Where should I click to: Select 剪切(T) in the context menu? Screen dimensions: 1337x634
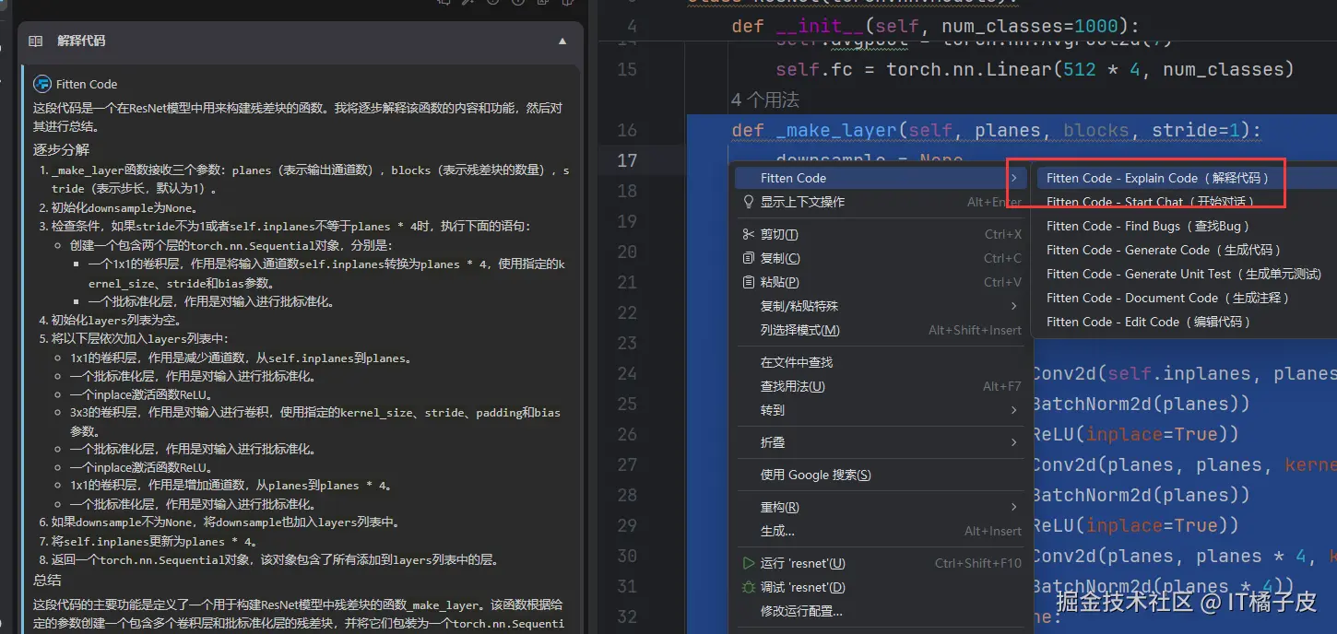tap(880, 234)
